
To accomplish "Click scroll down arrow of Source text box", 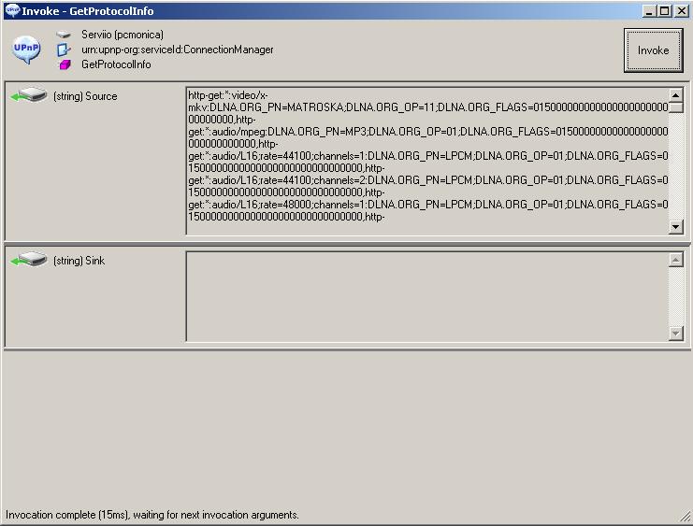I will coord(676,227).
